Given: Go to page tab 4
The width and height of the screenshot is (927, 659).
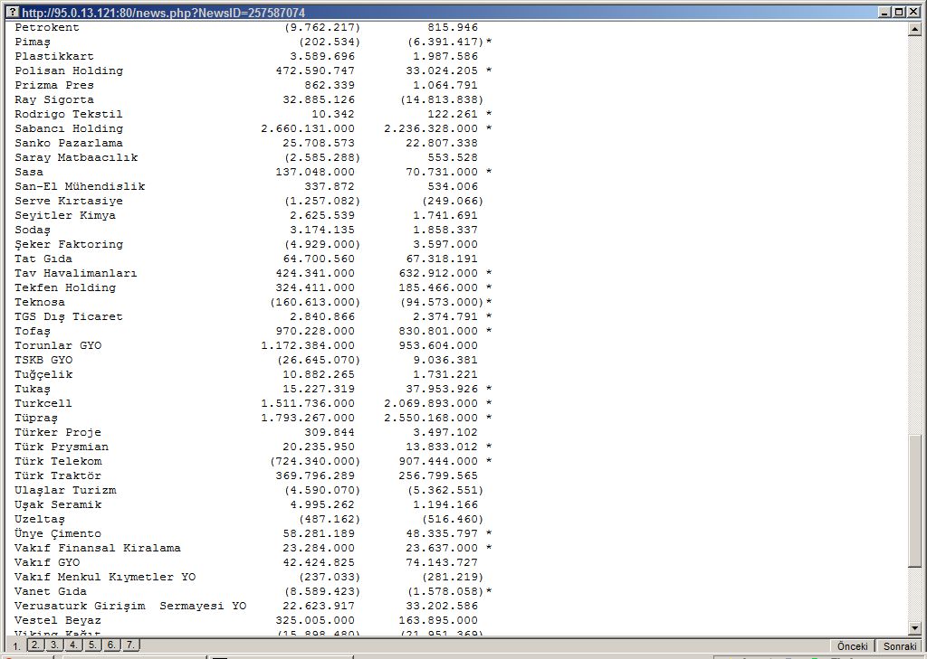Looking at the screenshot, I should [x=73, y=645].
